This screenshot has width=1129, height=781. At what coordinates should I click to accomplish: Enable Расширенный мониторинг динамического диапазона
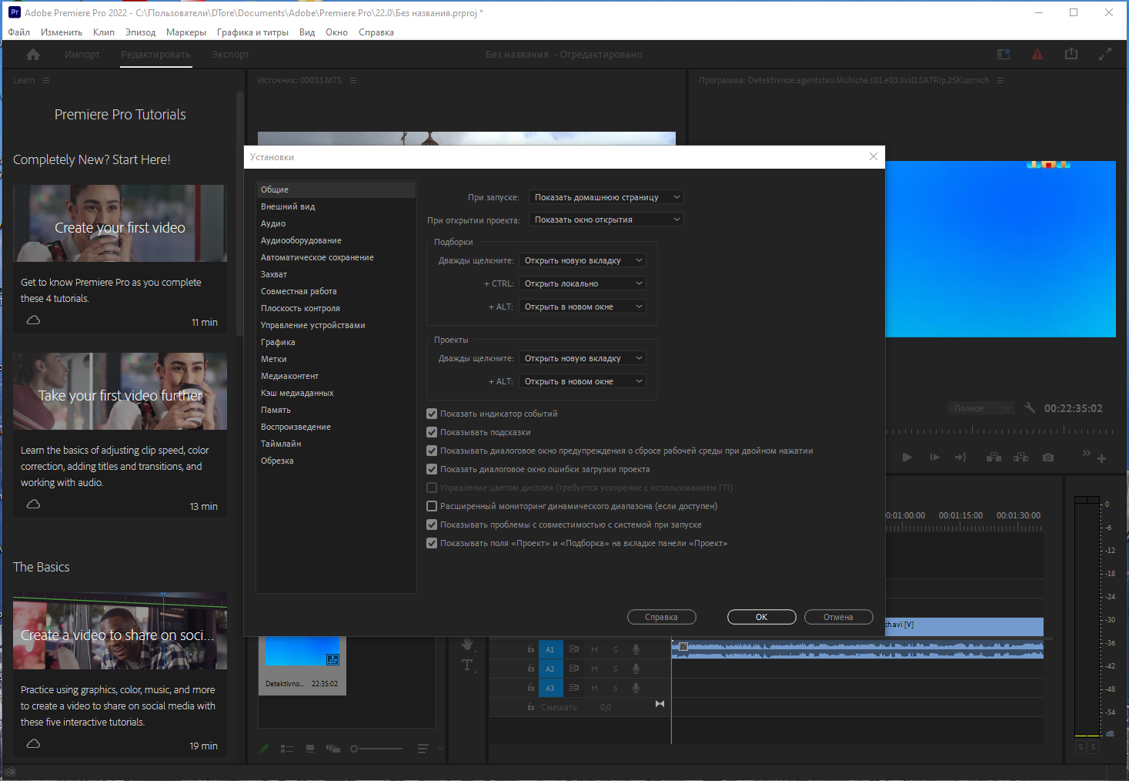point(432,506)
